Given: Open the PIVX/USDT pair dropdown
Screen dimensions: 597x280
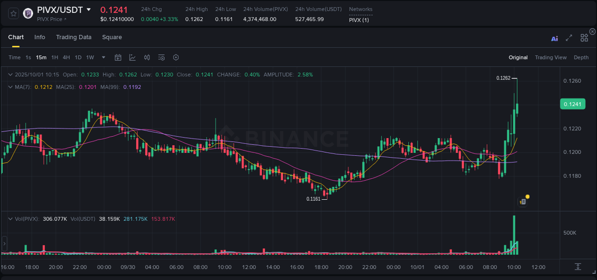Looking at the screenshot, I should coord(89,9).
